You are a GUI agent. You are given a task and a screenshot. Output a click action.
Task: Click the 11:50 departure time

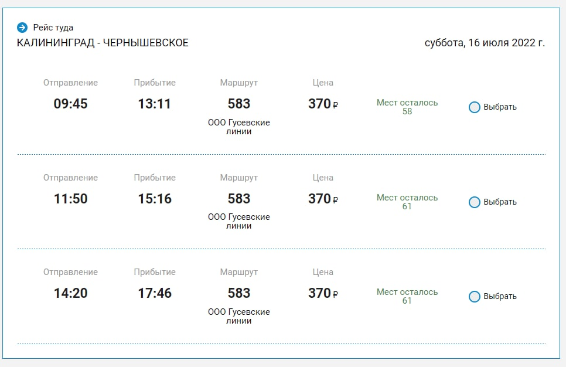(70, 199)
